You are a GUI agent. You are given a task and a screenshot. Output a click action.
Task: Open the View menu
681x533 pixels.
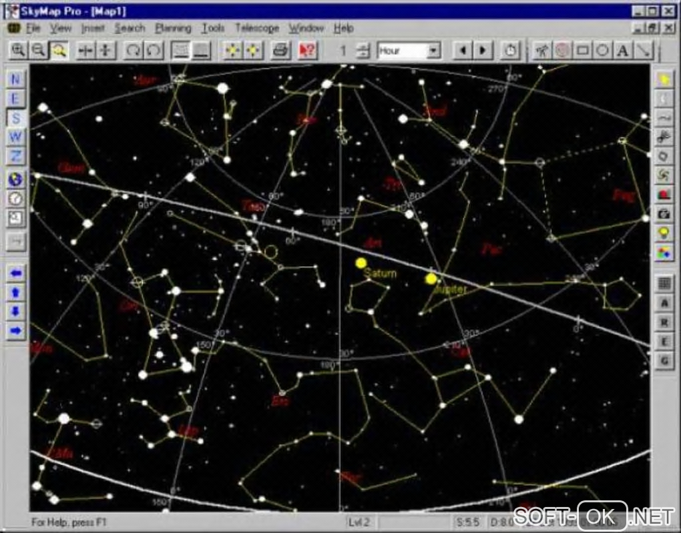pos(60,28)
